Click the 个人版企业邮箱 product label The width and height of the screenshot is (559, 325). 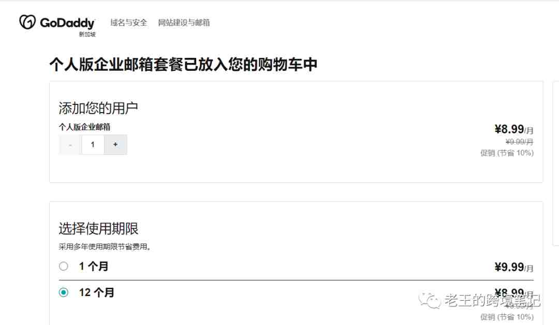tap(84, 127)
